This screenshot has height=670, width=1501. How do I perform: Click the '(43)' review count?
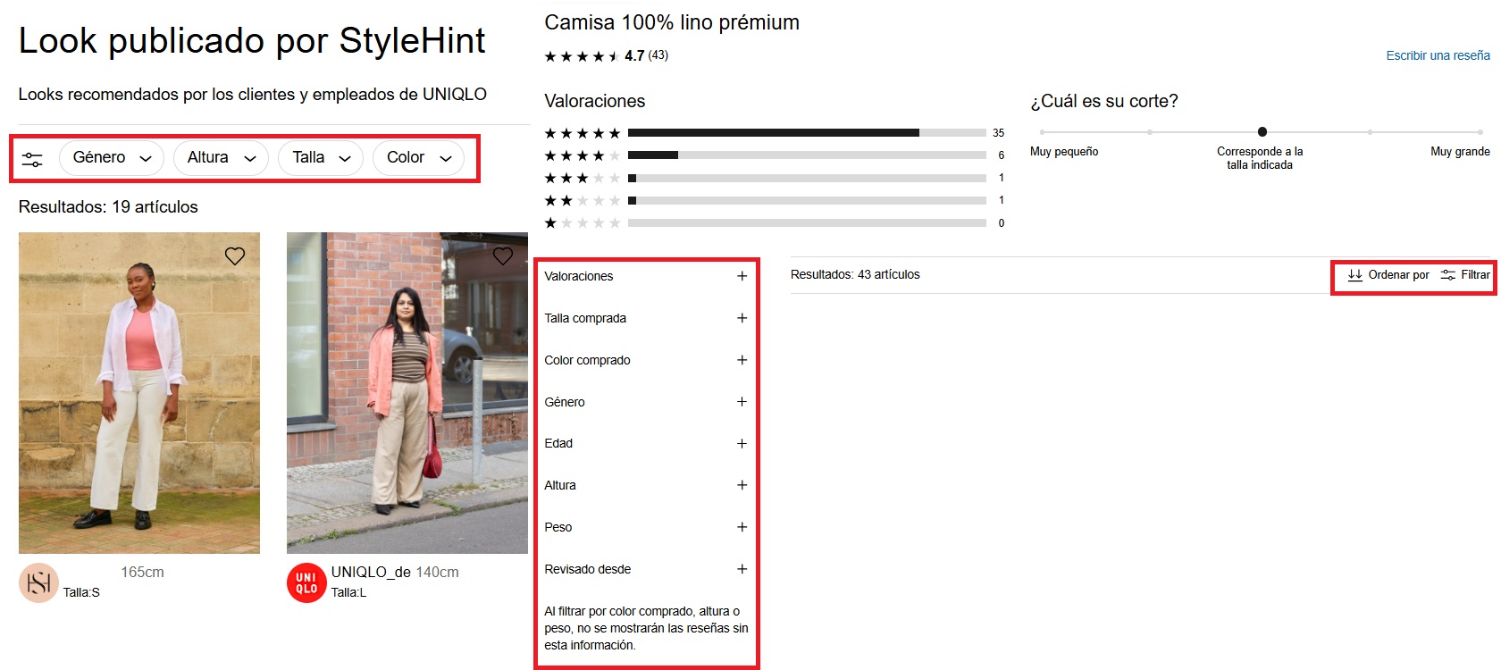(x=658, y=55)
